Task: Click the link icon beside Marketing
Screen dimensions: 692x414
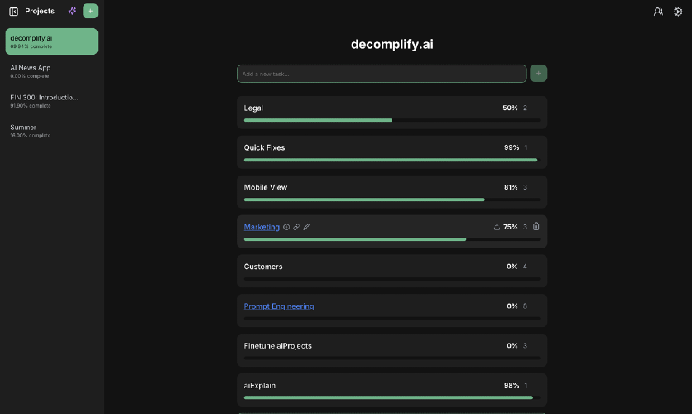Action: 296,227
